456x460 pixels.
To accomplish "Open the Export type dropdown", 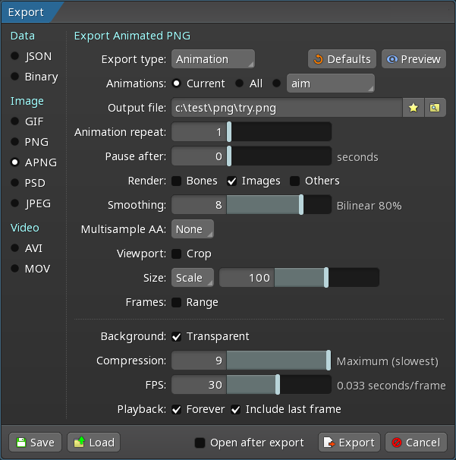I will tap(213, 59).
